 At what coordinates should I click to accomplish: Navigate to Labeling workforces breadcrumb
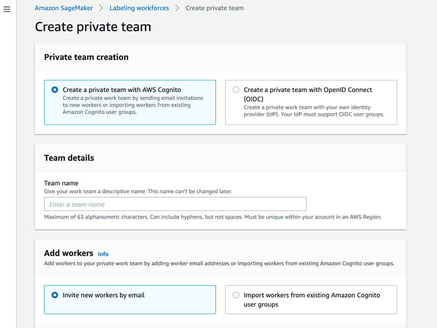click(139, 8)
